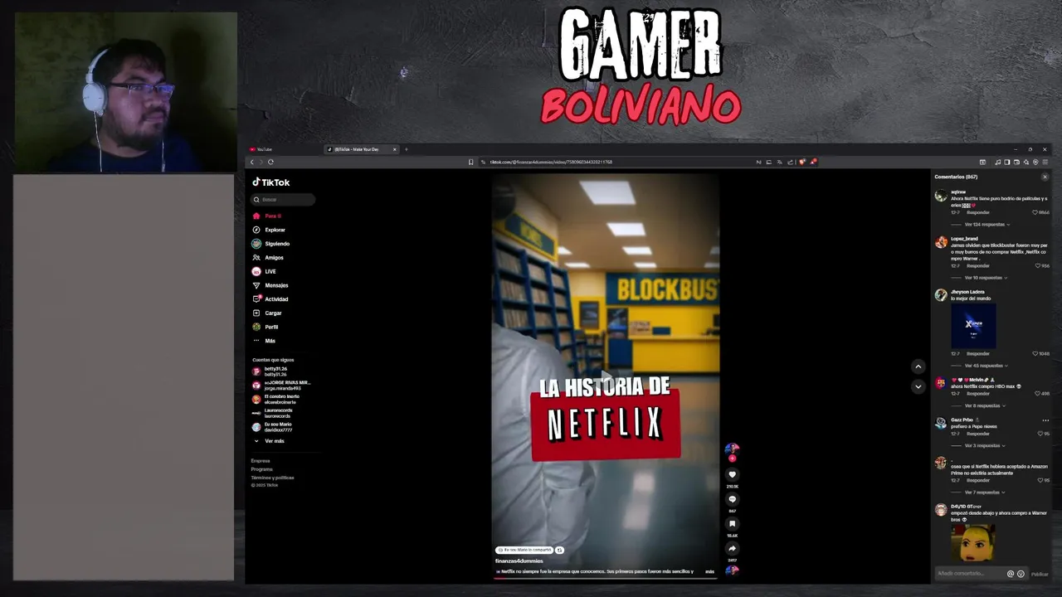Go to previous video arrow
The width and height of the screenshot is (1062, 597).
(918, 366)
